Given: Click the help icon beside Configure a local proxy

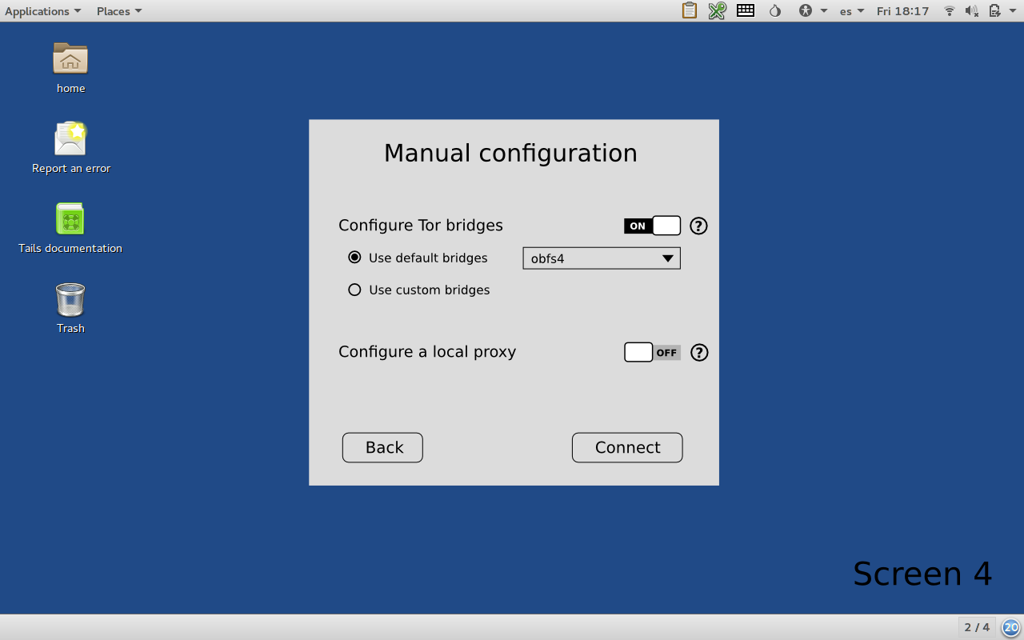Looking at the screenshot, I should (699, 352).
